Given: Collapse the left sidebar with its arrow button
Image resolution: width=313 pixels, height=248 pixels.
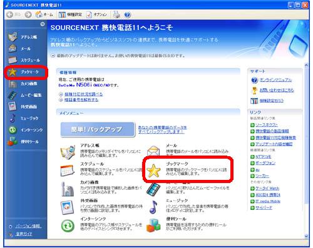Looking at the screenshot, I should tap(43, 24).
